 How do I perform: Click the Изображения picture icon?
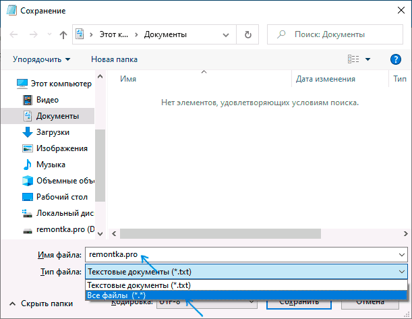tap(28, 148)
